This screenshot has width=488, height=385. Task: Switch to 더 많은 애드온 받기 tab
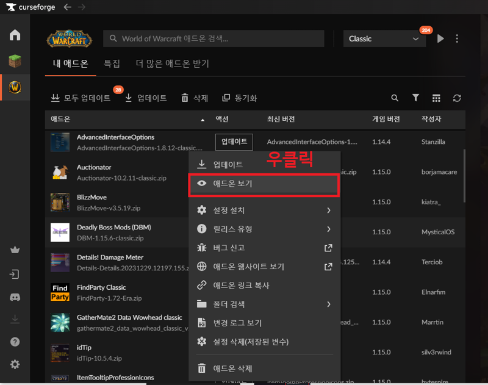173,63
